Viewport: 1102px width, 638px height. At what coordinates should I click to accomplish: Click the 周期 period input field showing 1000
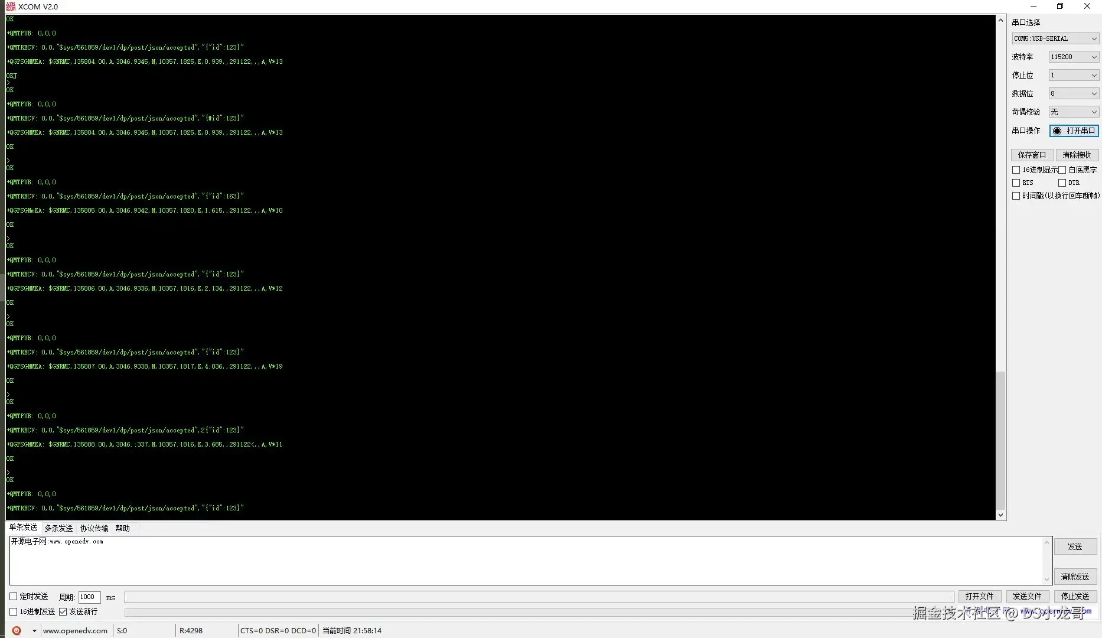(x=89, y=597)
